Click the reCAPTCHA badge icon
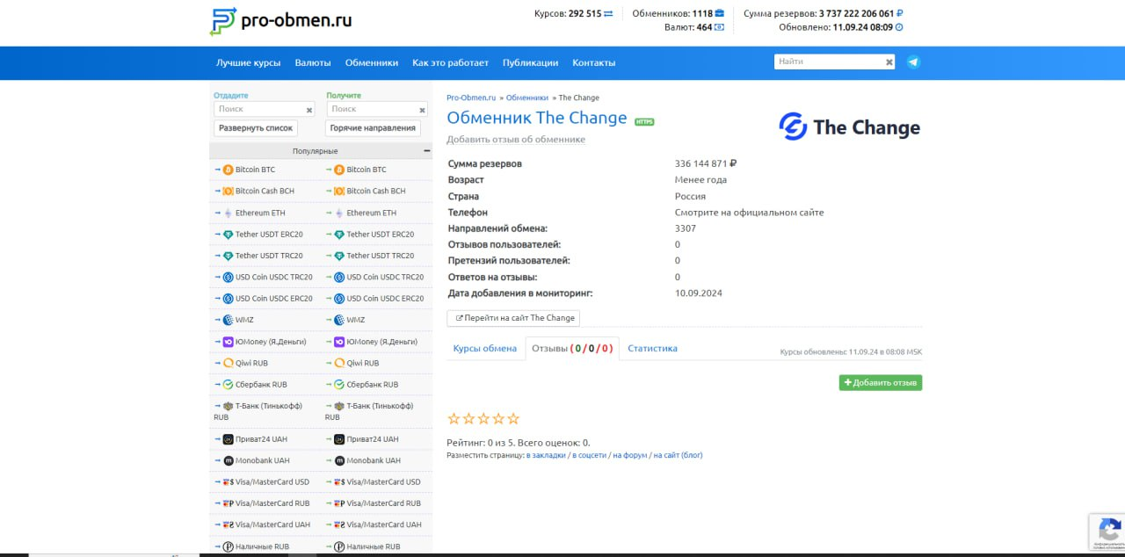 click(x=1107, y=530)
